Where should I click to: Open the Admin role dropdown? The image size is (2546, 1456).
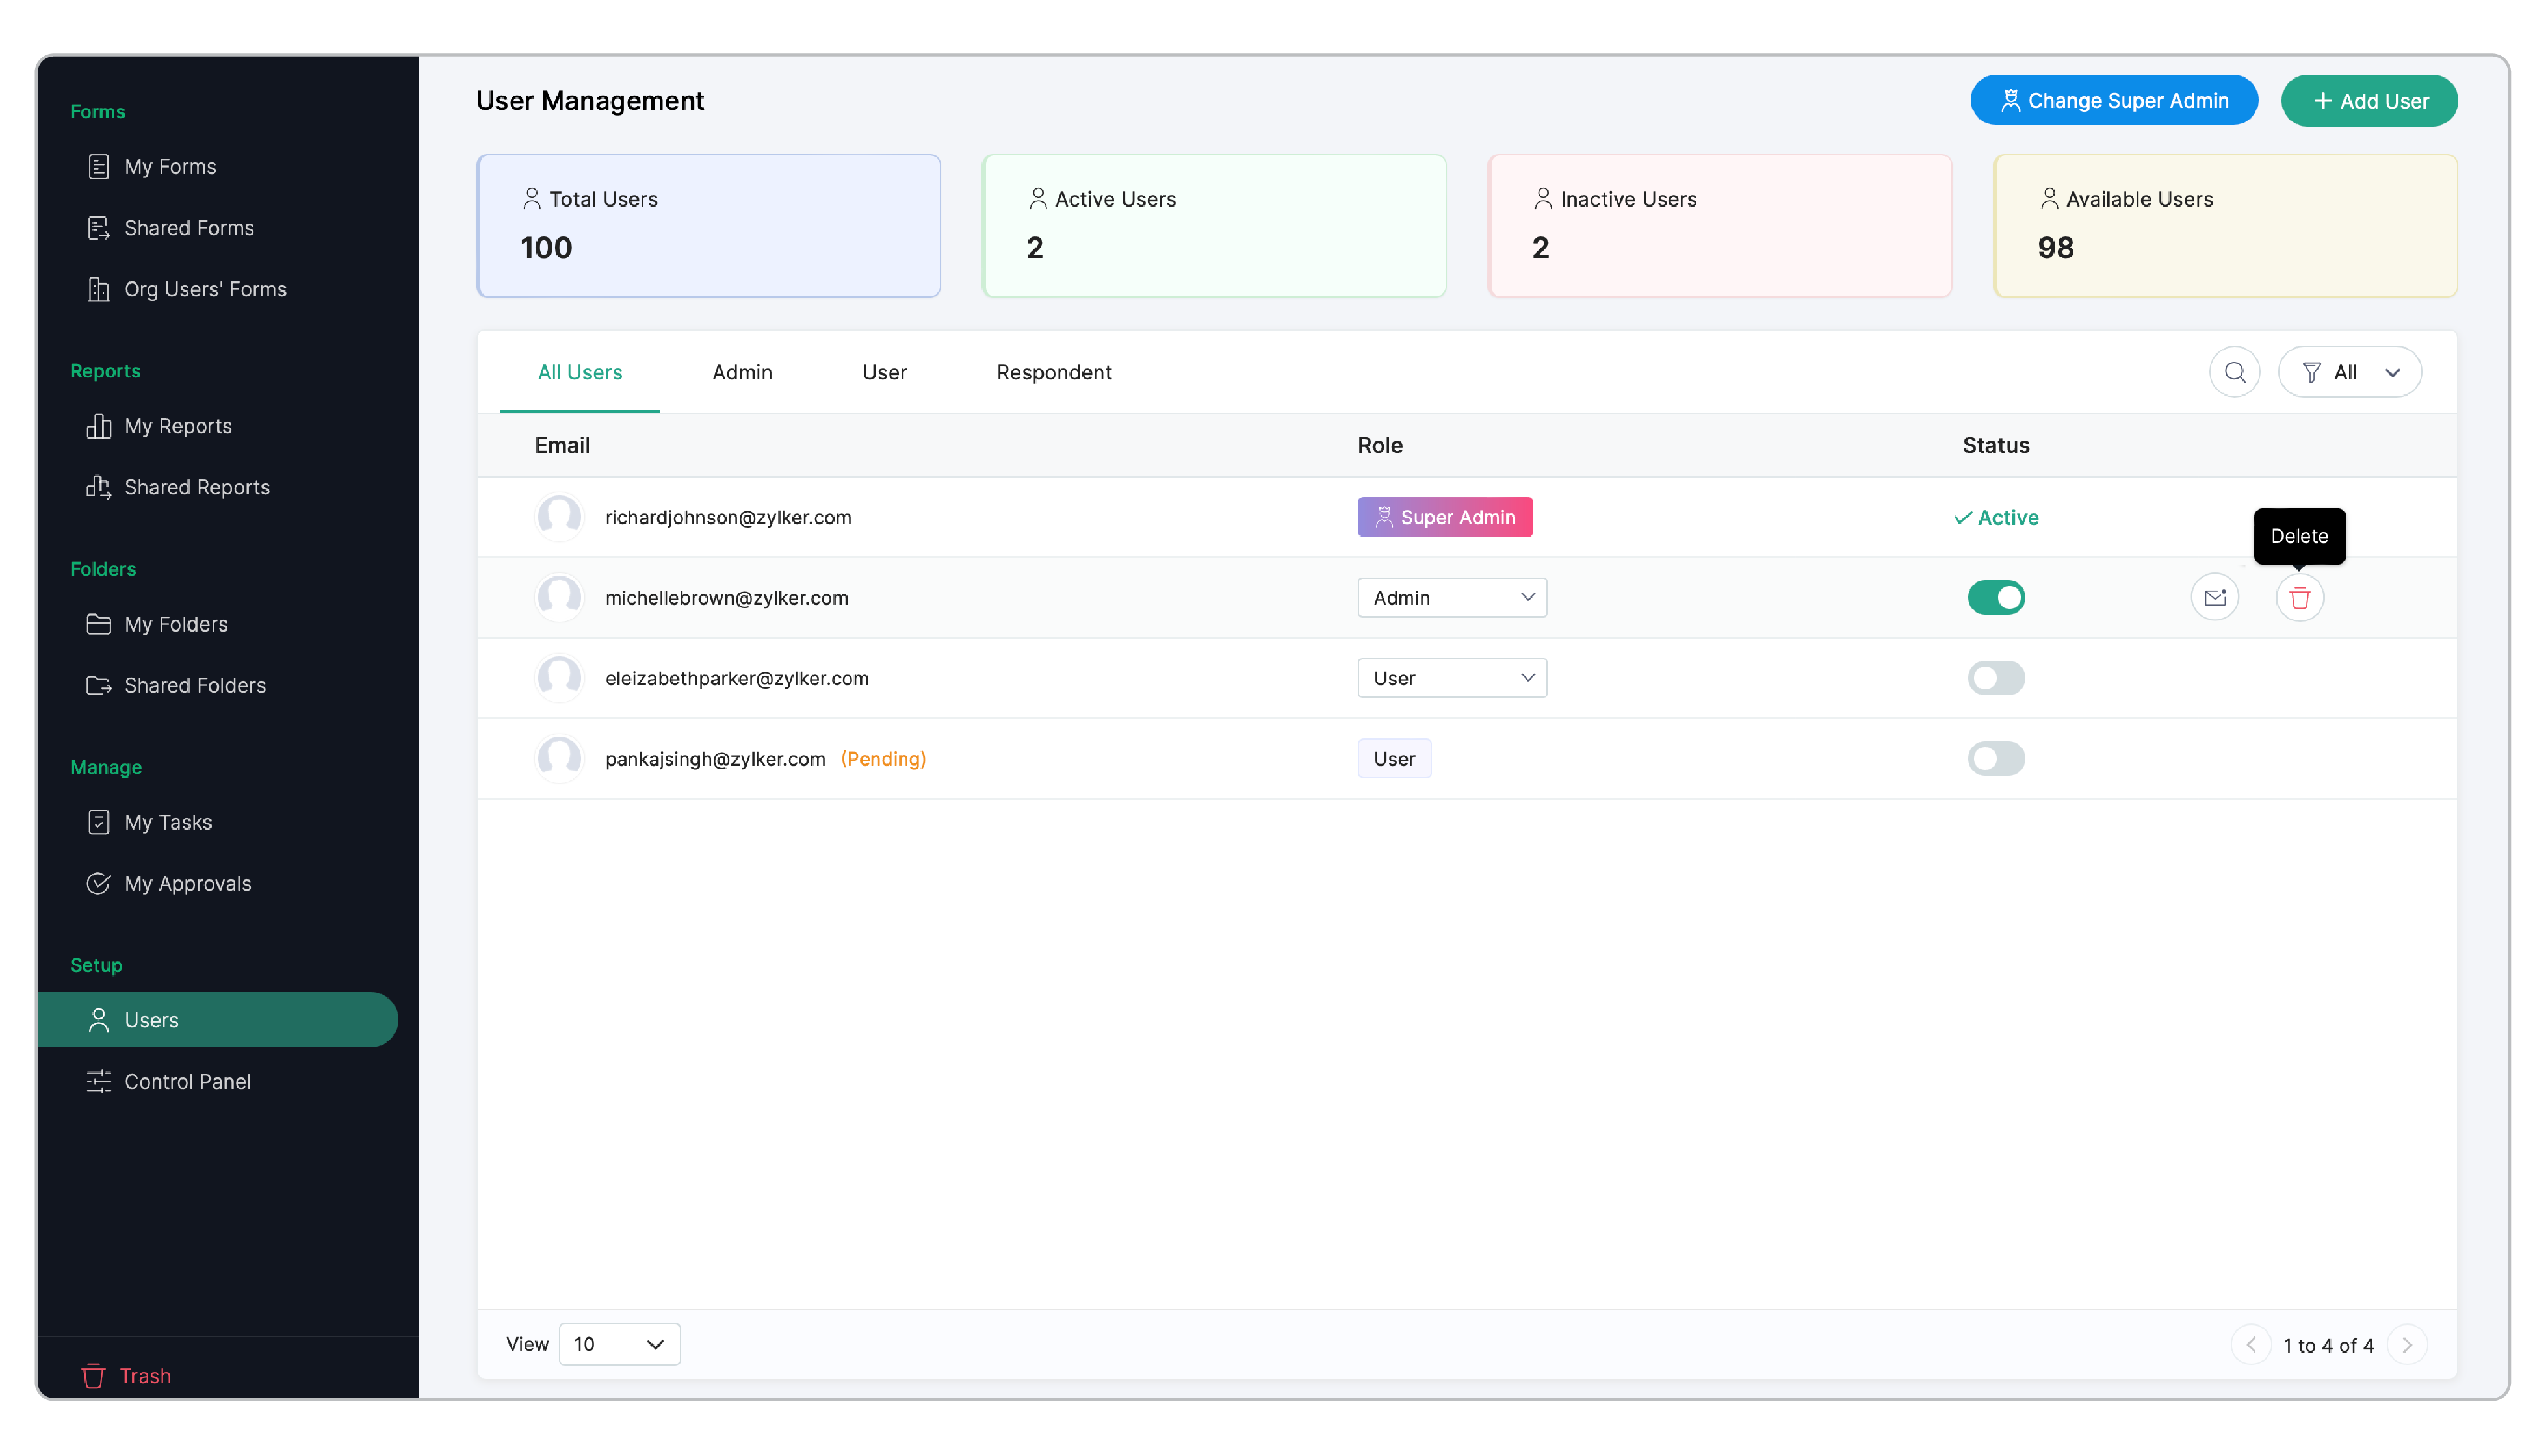(x=1451, y=598)
